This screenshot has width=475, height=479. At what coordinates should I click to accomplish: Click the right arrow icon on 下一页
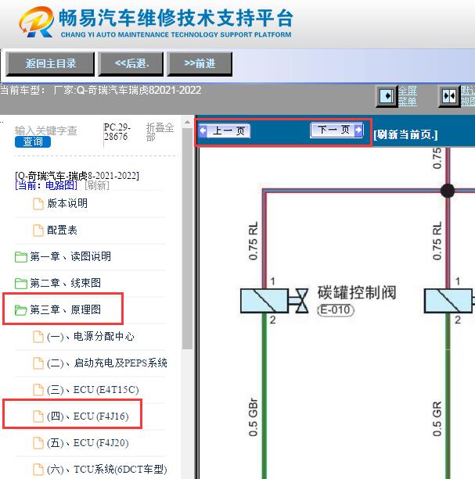(358, 130)
